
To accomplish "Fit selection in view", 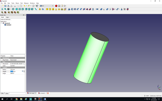I will (5, 9).
